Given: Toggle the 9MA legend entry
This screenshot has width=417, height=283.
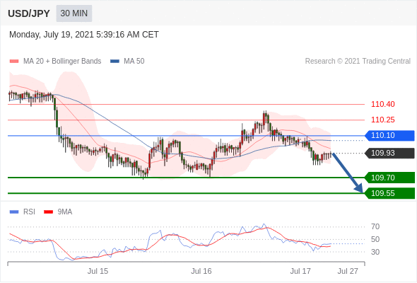Looking at the screenshot, I should pyautogui.click(x=58, y=212).
